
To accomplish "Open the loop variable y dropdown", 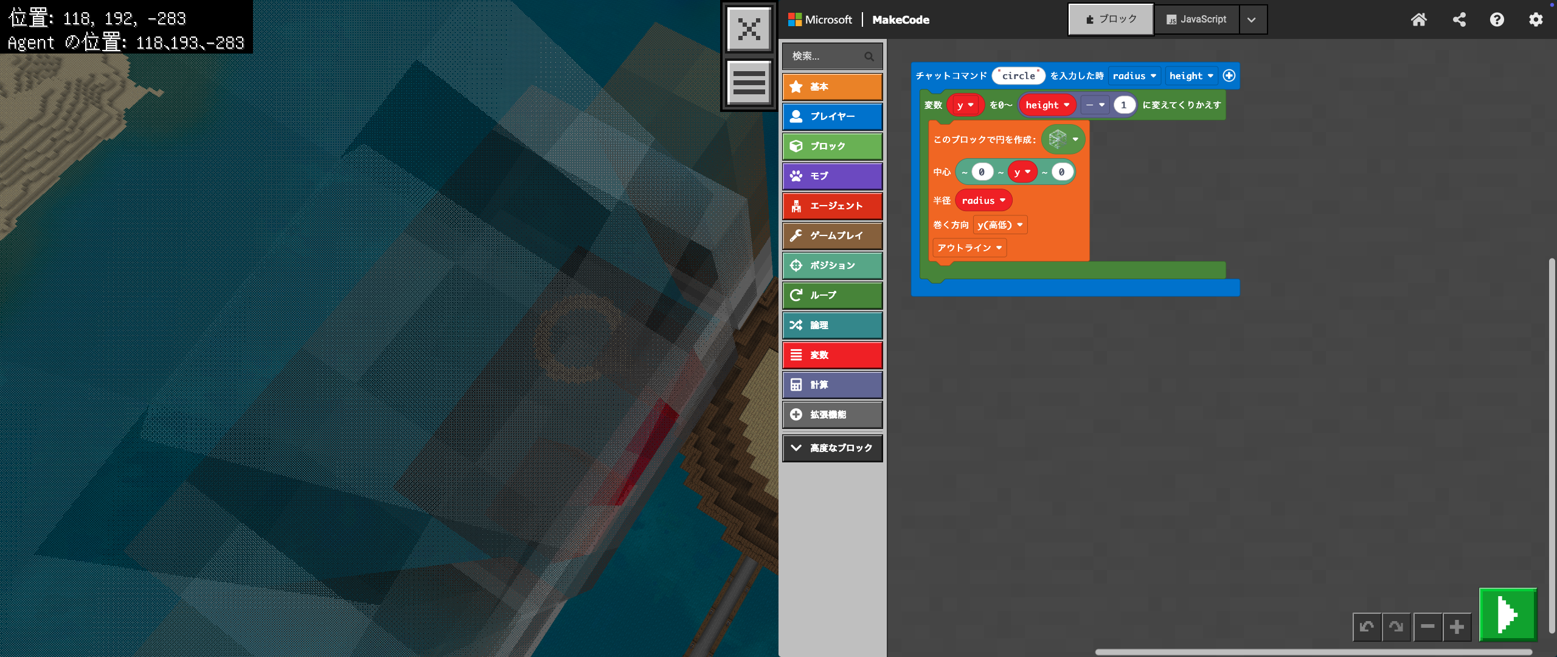I will (x=965, y=105).
